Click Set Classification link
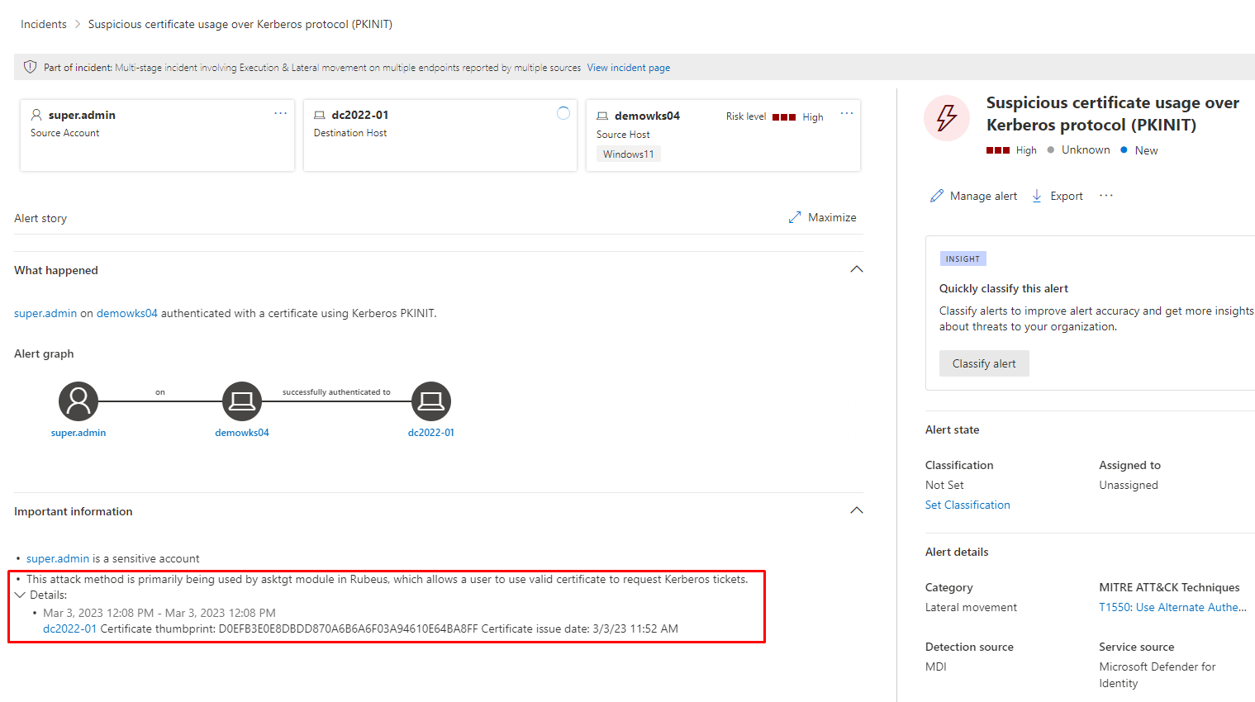1255x702 pixels. tap(967, 505)
